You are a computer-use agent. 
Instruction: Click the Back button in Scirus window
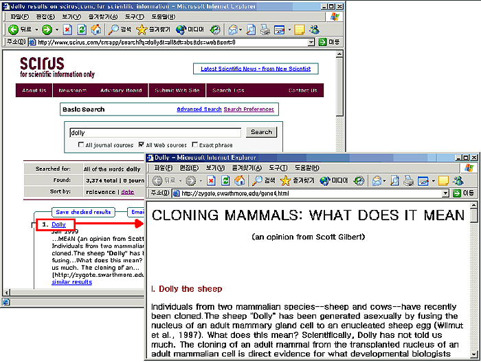tap(19, 30)
